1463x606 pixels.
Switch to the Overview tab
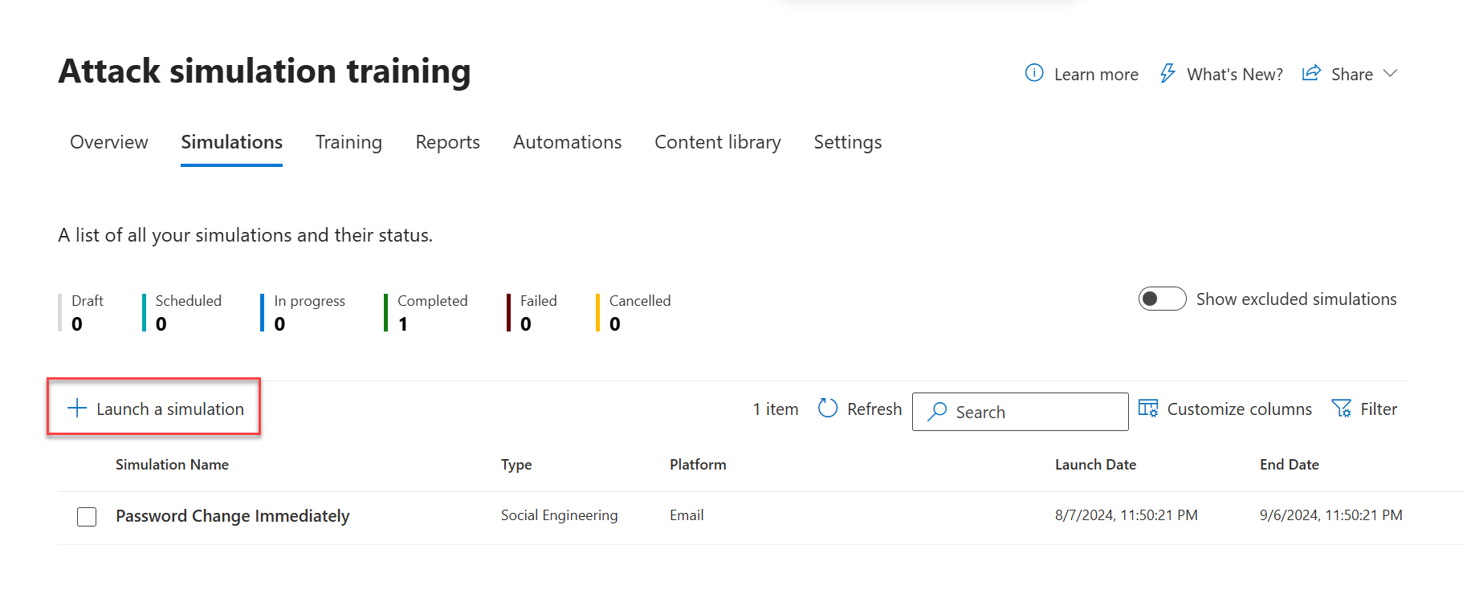(x=109, y=142)
